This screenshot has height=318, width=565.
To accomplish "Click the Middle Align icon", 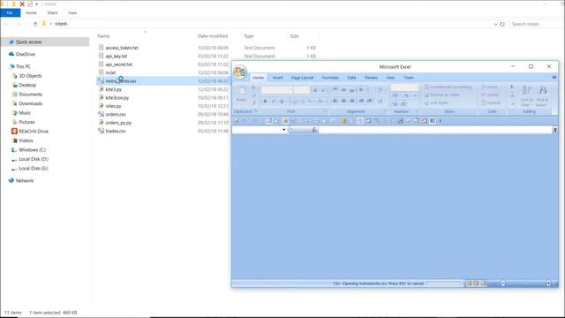I will click(343, 89).
